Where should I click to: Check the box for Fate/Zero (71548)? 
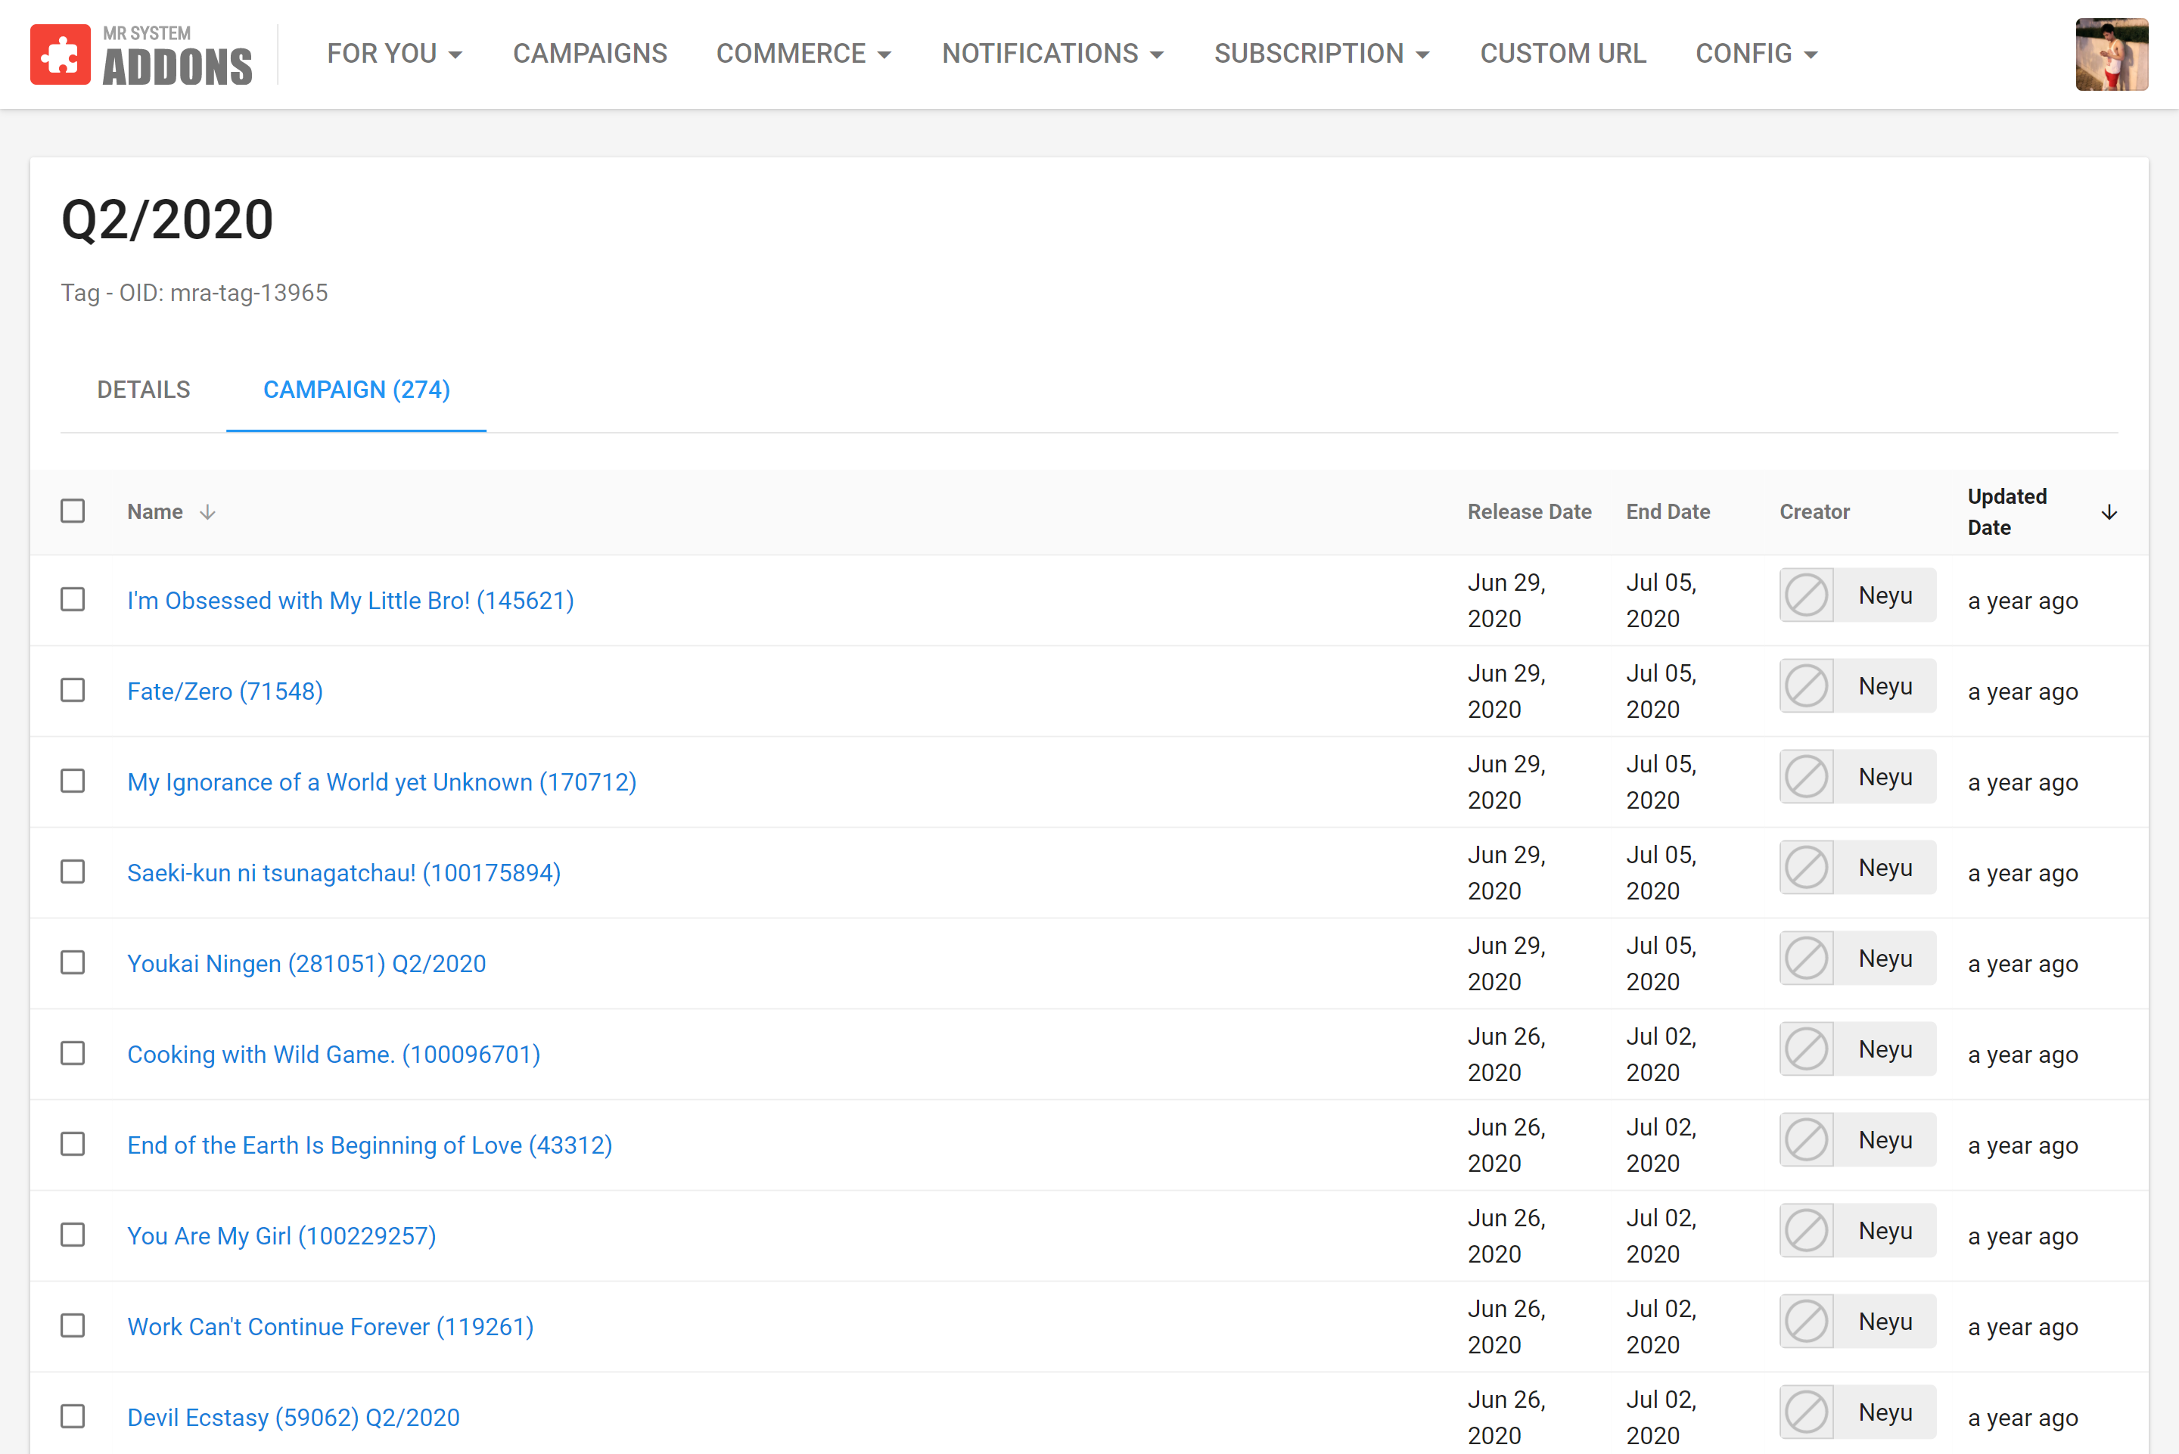[73, 691]
